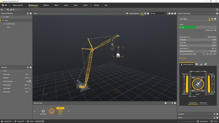The width and height of the screenshot is (219, 123).
Task: Open help for Machine information panel
Action: [x=217, y=13]
